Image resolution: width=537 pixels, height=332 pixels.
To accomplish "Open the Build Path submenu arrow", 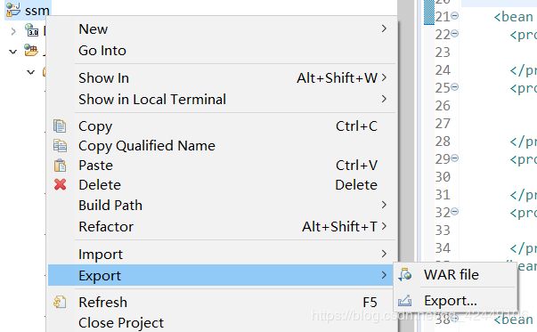I will pyautogui.click(x=384, y=205).
